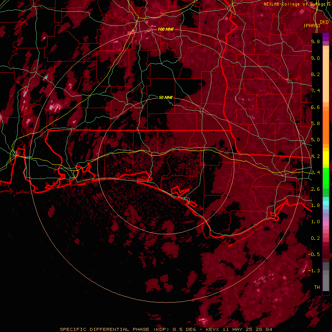This screenshot has width=332, height=332.
Task: Click the SPECIFIC DIFFERENTIAL PHASE (KDP) caption
Action: 115,329
